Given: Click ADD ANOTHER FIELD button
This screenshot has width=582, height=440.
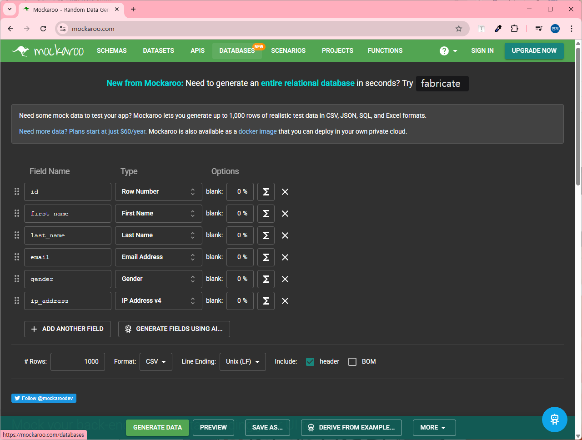Looking at the screenshot, I should pos(67,329).
